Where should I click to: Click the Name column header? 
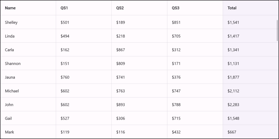(10, 8)
